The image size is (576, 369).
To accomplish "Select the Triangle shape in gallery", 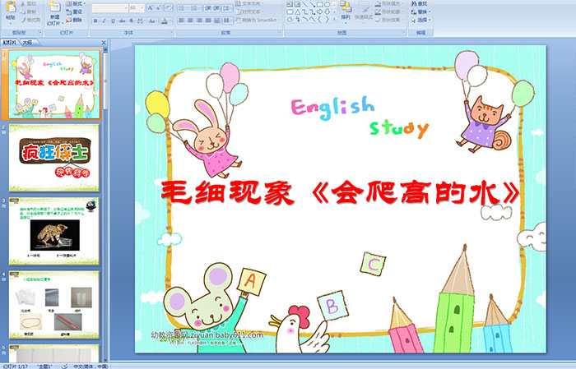I will (297, 12).
